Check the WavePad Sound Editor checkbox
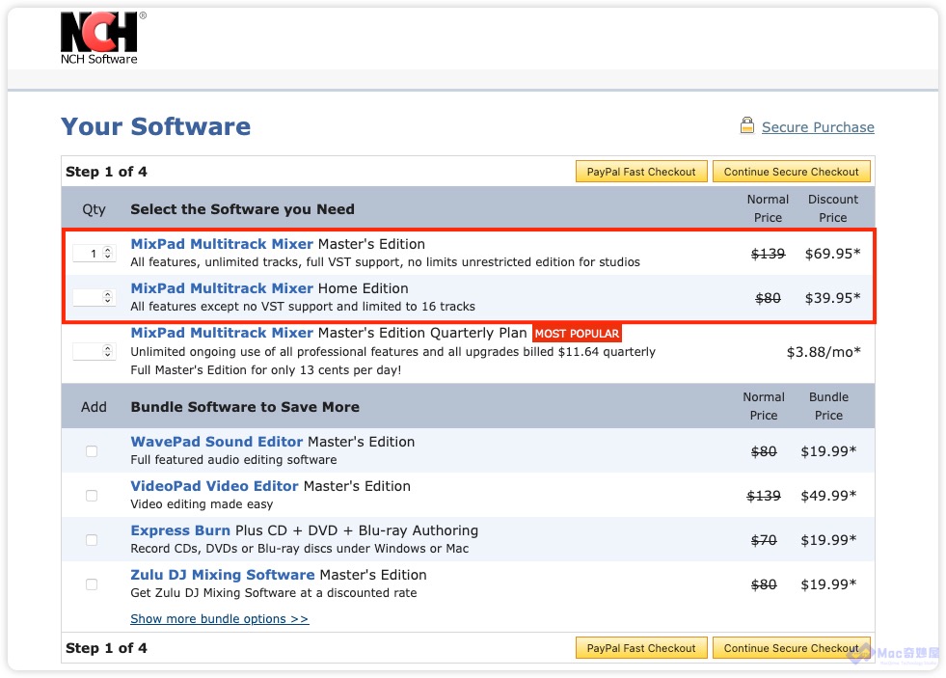 point(92,451)
